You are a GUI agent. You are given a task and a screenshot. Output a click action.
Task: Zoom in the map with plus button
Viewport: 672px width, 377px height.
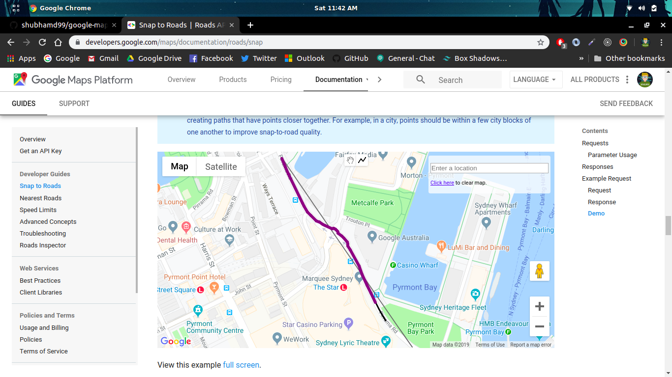click(x=540, y=306)
